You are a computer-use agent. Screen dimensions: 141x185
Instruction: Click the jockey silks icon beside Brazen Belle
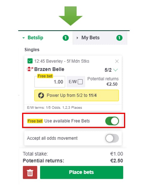pyautogui.click(x=30, y=69)
